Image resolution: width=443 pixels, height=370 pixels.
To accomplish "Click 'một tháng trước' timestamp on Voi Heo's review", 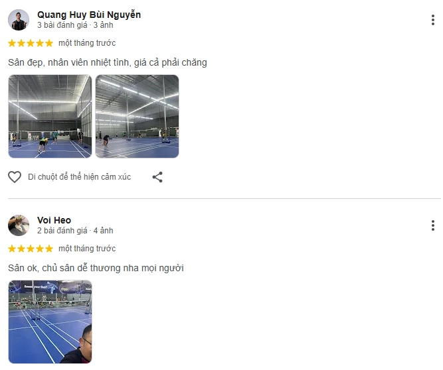I will click(87, 249).
